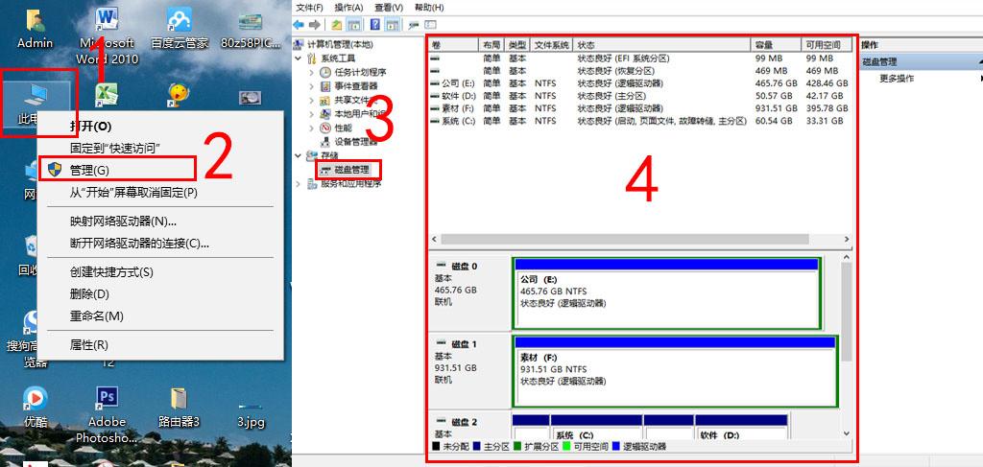Select the Microsoft Word 2010 desktop icon
The width and height of the screenshot is (983, 467).
coord(107,35)
